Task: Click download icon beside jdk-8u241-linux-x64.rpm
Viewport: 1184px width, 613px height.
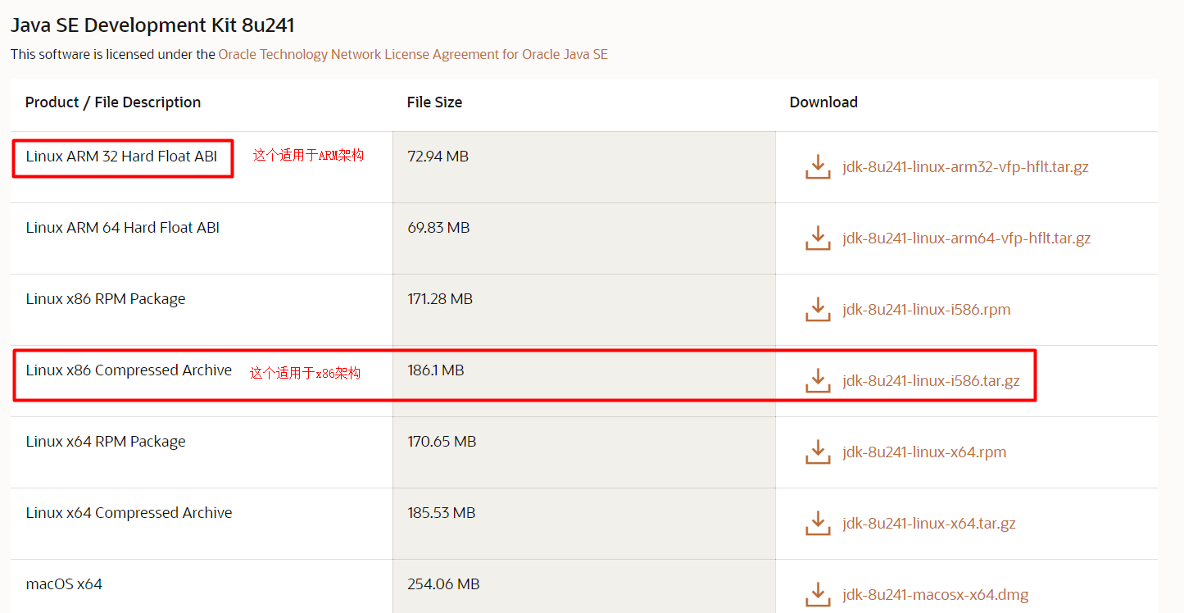Action: point(818,452)
